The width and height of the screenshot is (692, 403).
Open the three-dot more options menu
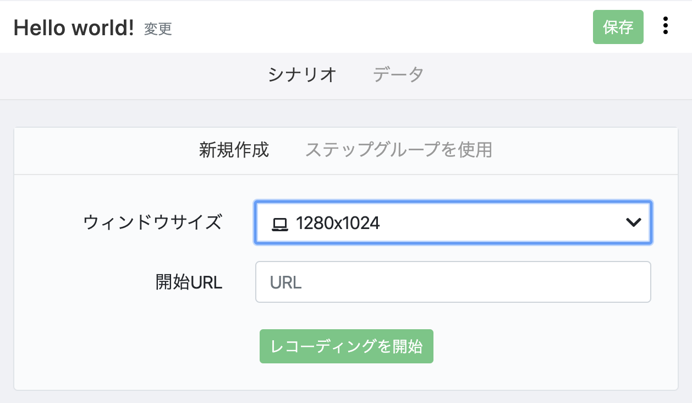(x=666, y=26)
